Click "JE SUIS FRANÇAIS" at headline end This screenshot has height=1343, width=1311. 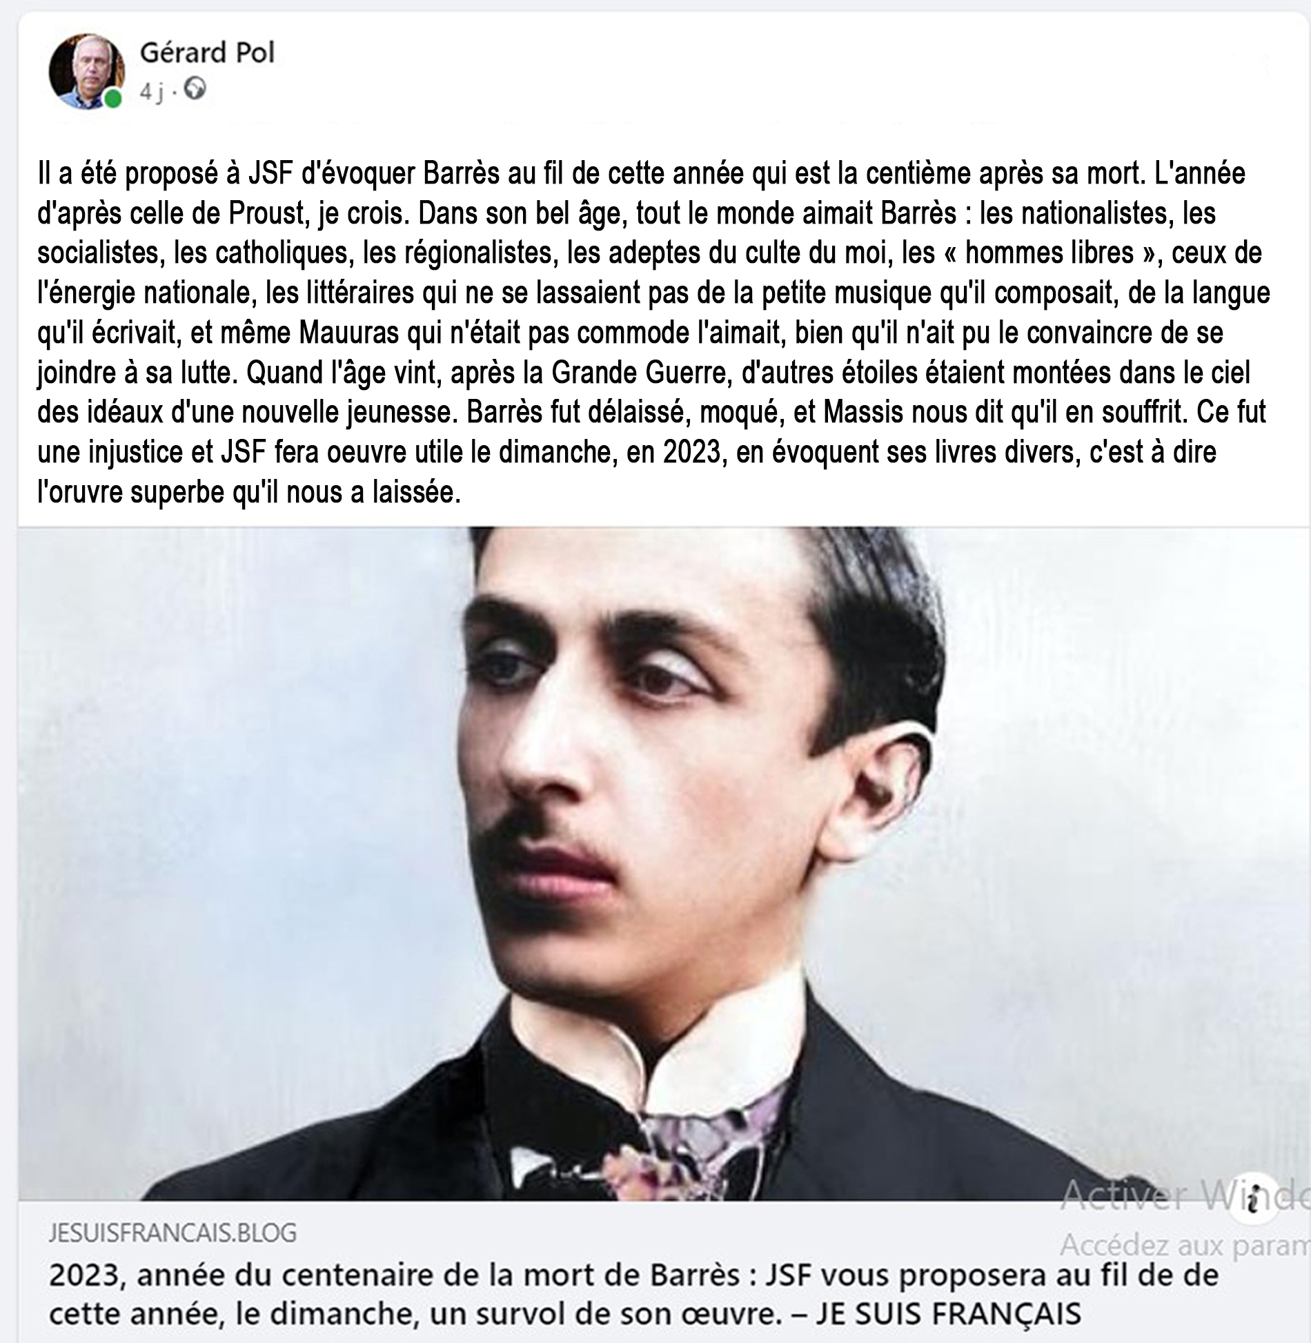click(x=948, y=1313)
